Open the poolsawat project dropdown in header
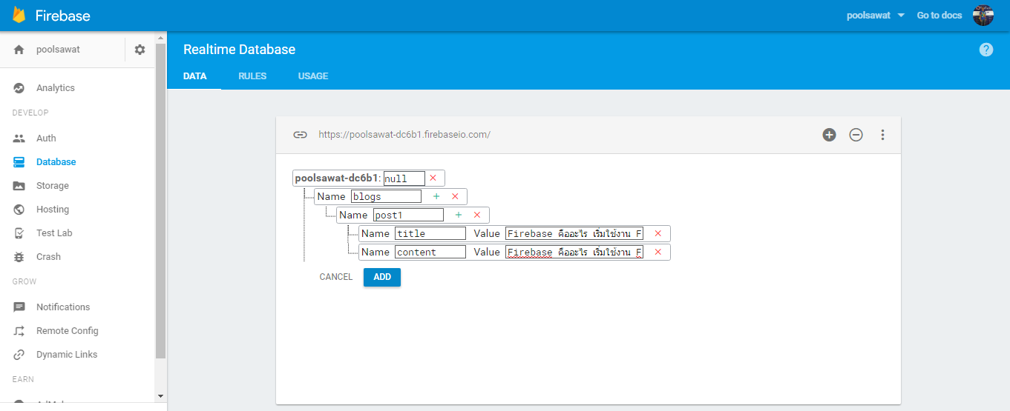The image size is (1010, 411). pyautogui.click(x=876, y=15)
